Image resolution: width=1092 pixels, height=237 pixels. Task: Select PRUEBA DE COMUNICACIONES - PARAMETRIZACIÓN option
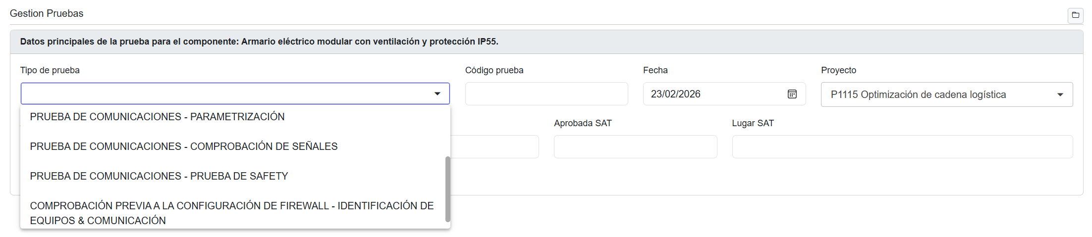click(x=157, y=117)
